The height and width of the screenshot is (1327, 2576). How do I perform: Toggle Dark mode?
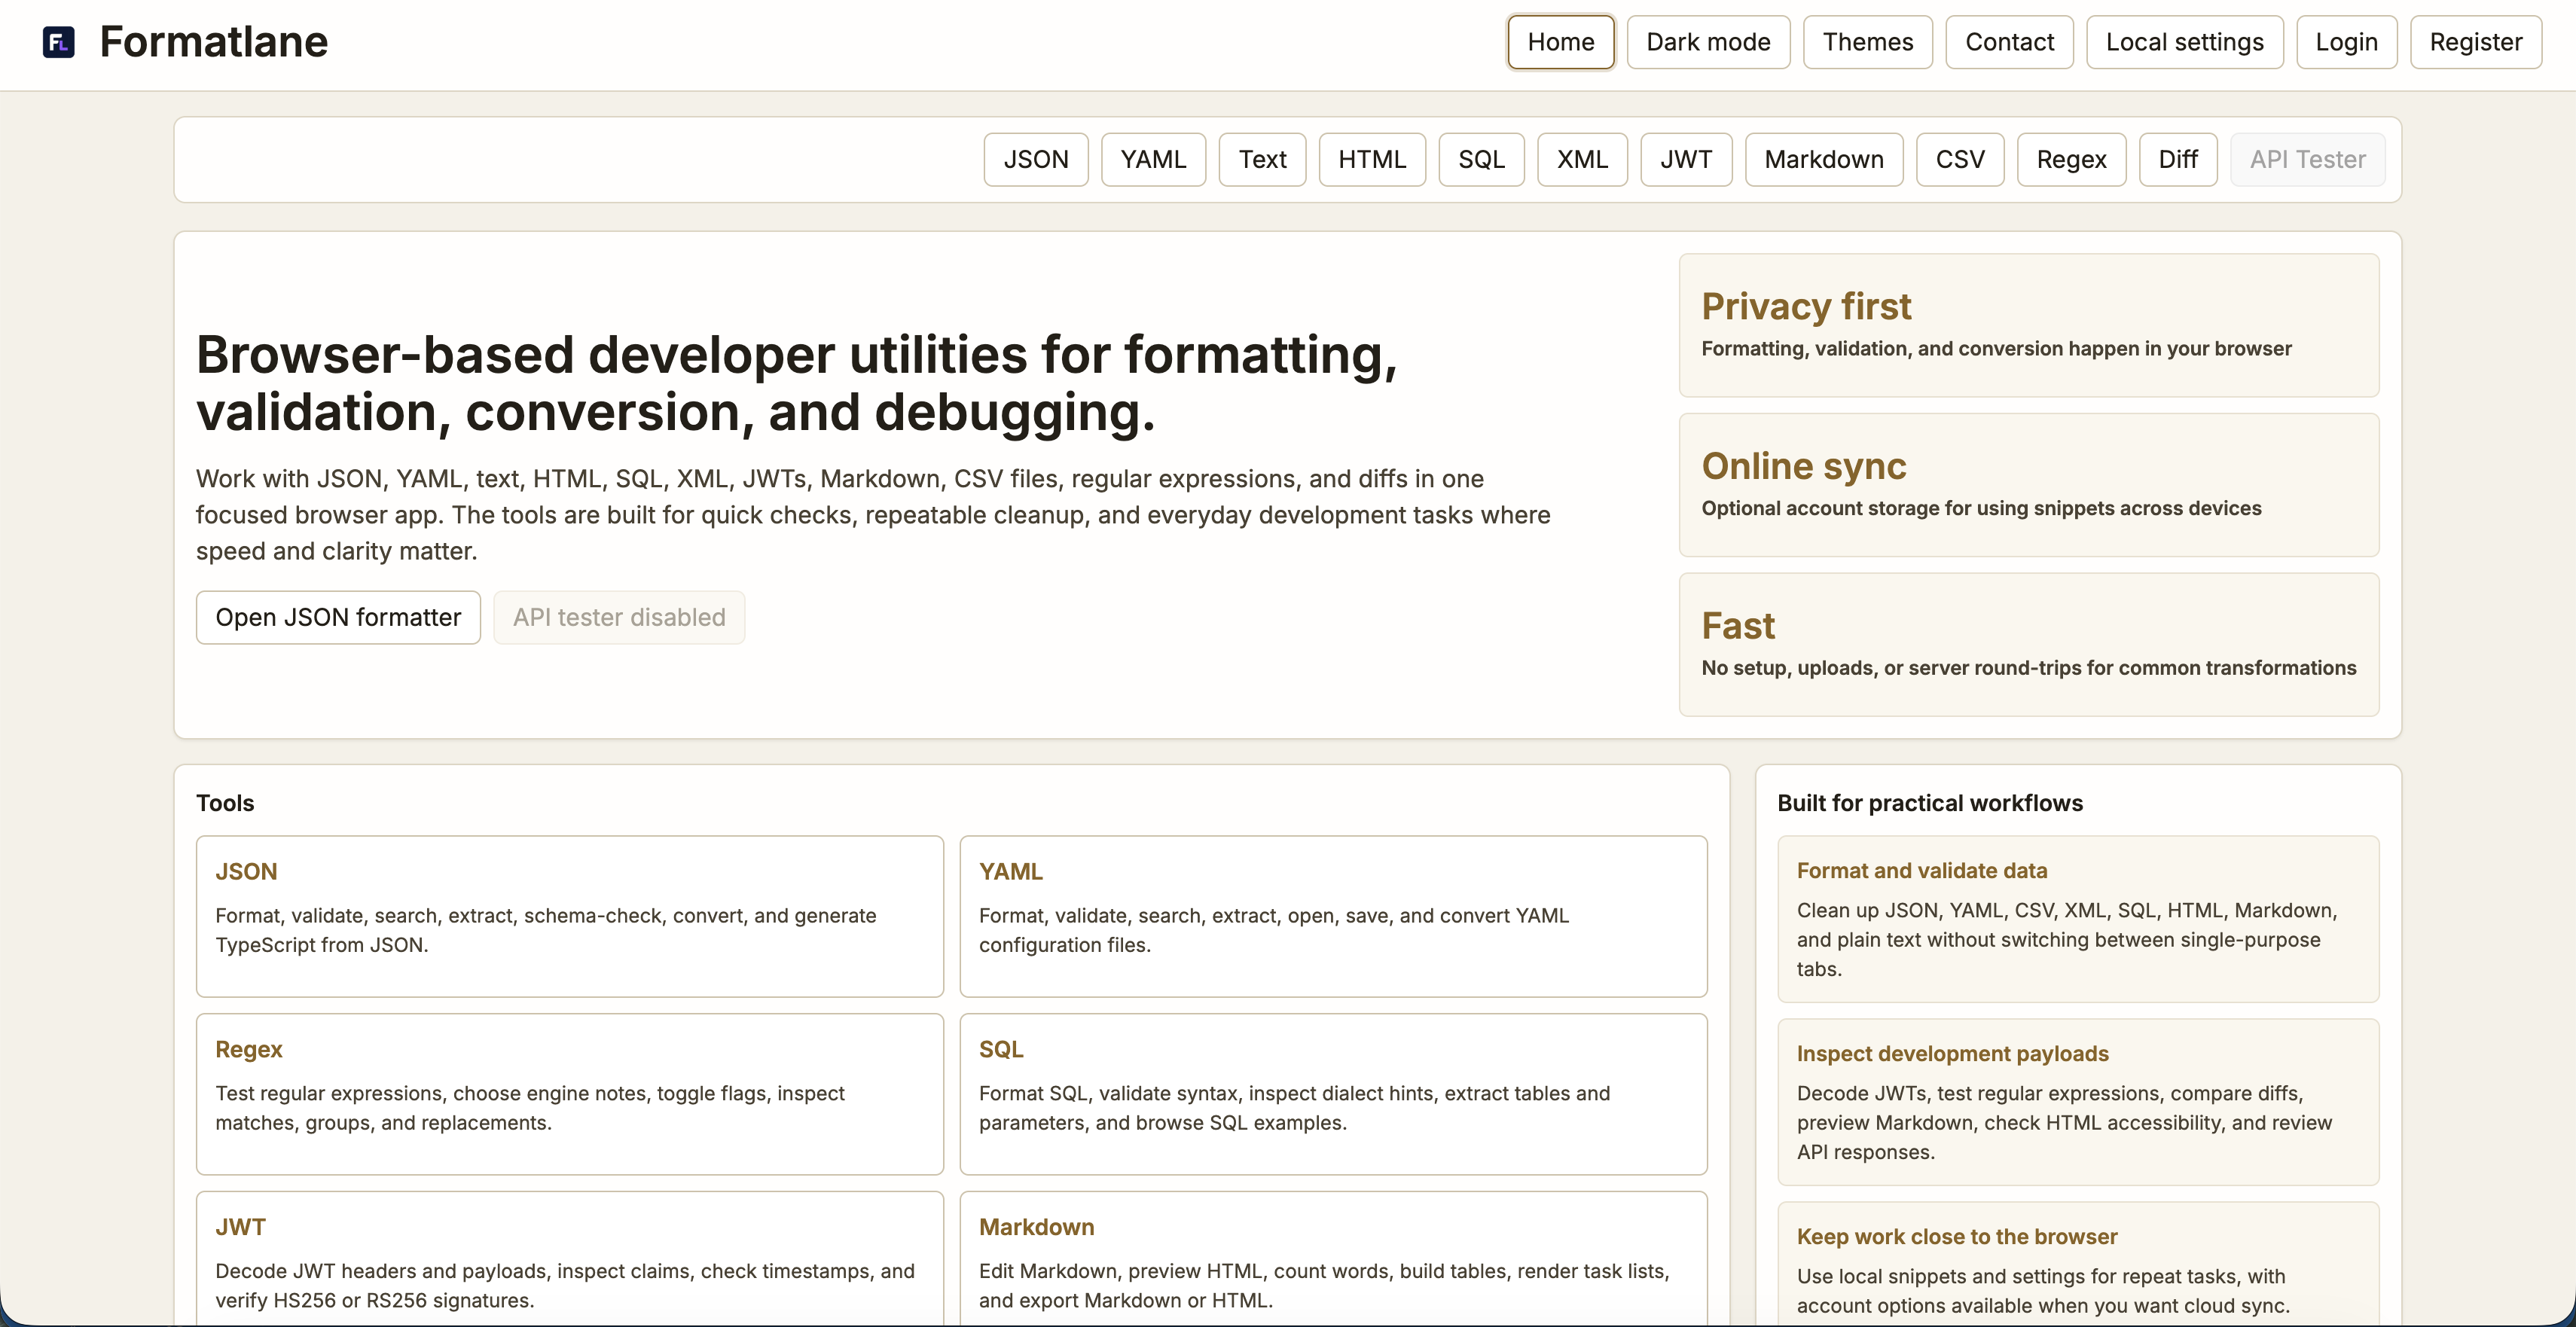point(1708,42)
